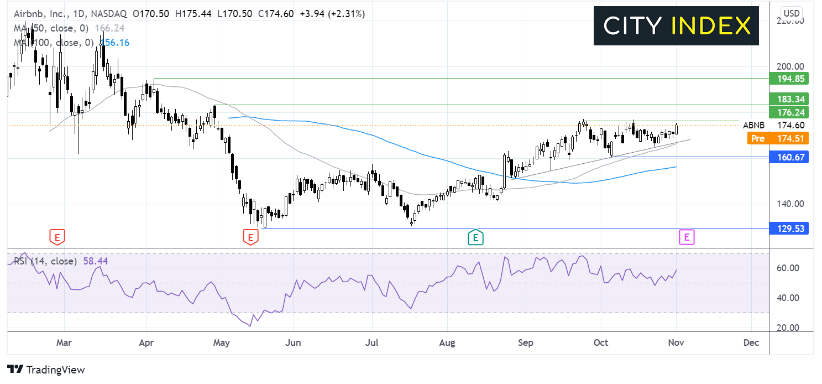Click the Sep label on the time axis

[526, 343]
